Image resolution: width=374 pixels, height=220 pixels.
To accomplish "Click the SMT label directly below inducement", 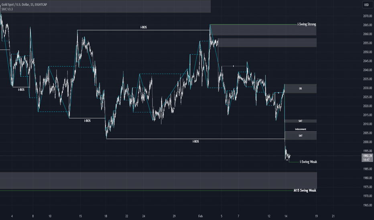I will (x=301, y=136).
